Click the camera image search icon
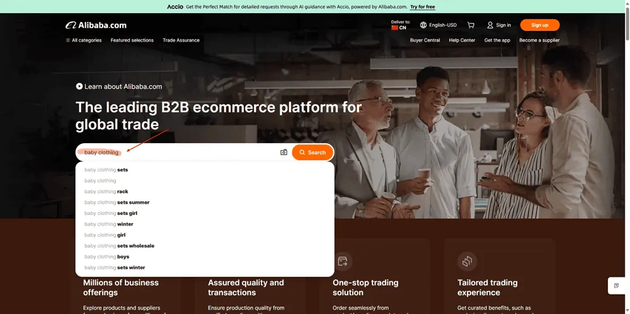Image resolution: width=630 pixels, height=314 pixels. click(283, 153)
